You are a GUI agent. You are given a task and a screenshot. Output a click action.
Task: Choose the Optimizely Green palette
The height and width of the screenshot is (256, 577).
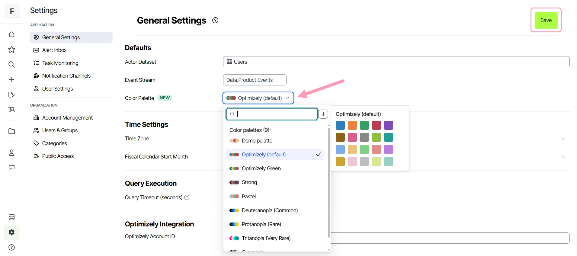[275, 168]
